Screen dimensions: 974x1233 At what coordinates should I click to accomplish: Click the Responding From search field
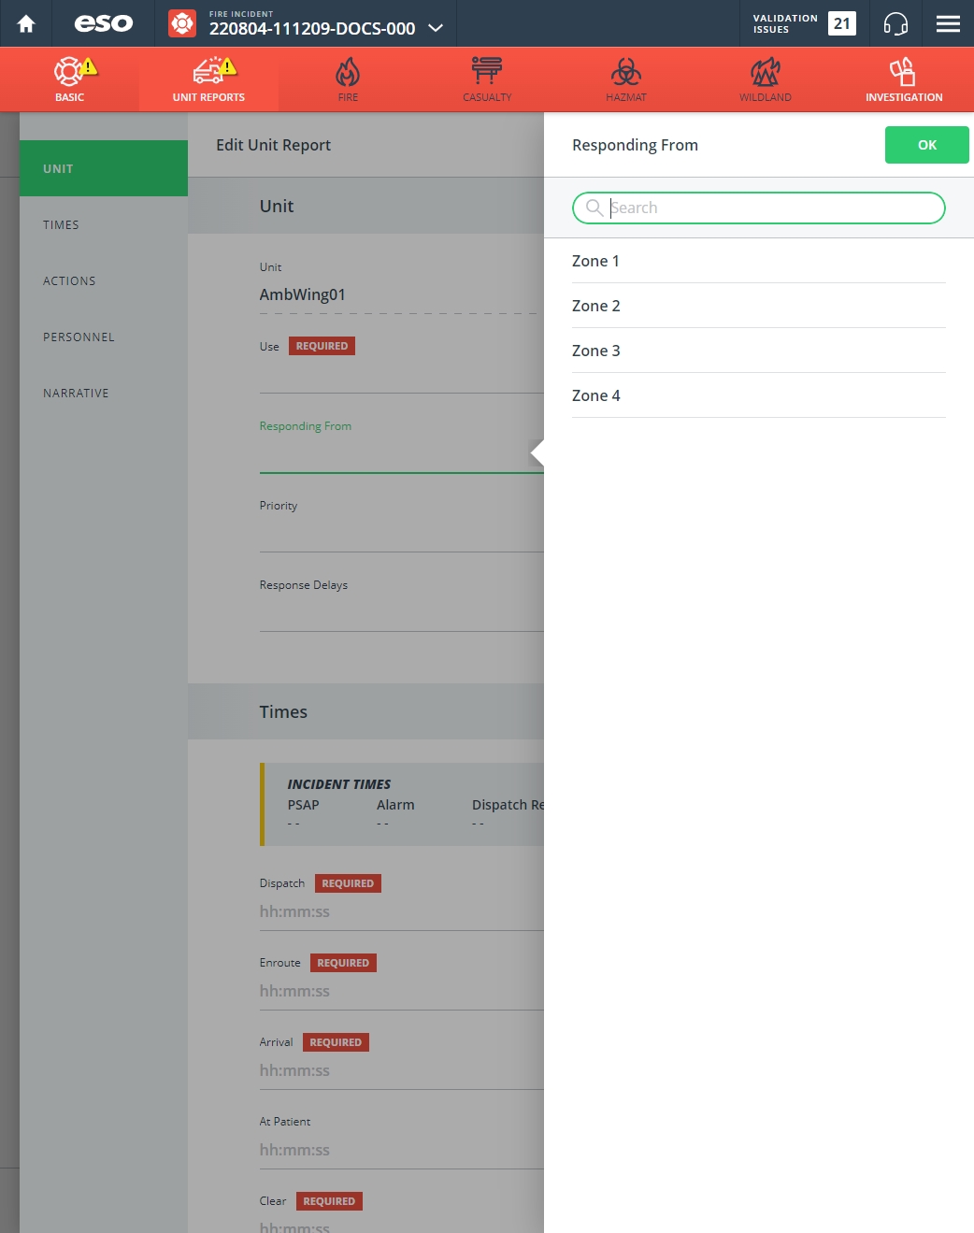coord(758,208)
